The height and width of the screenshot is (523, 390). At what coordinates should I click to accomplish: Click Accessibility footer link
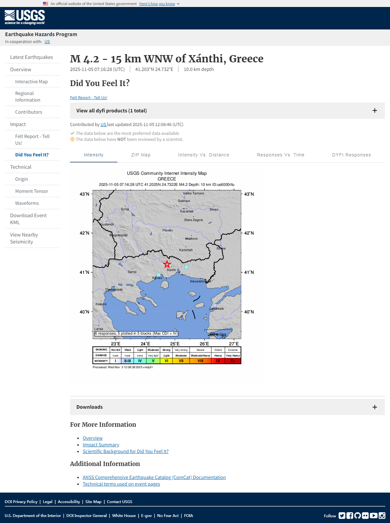69,502
